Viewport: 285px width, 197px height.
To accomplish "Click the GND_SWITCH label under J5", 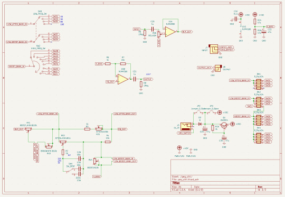I will [x=184, y=133].
